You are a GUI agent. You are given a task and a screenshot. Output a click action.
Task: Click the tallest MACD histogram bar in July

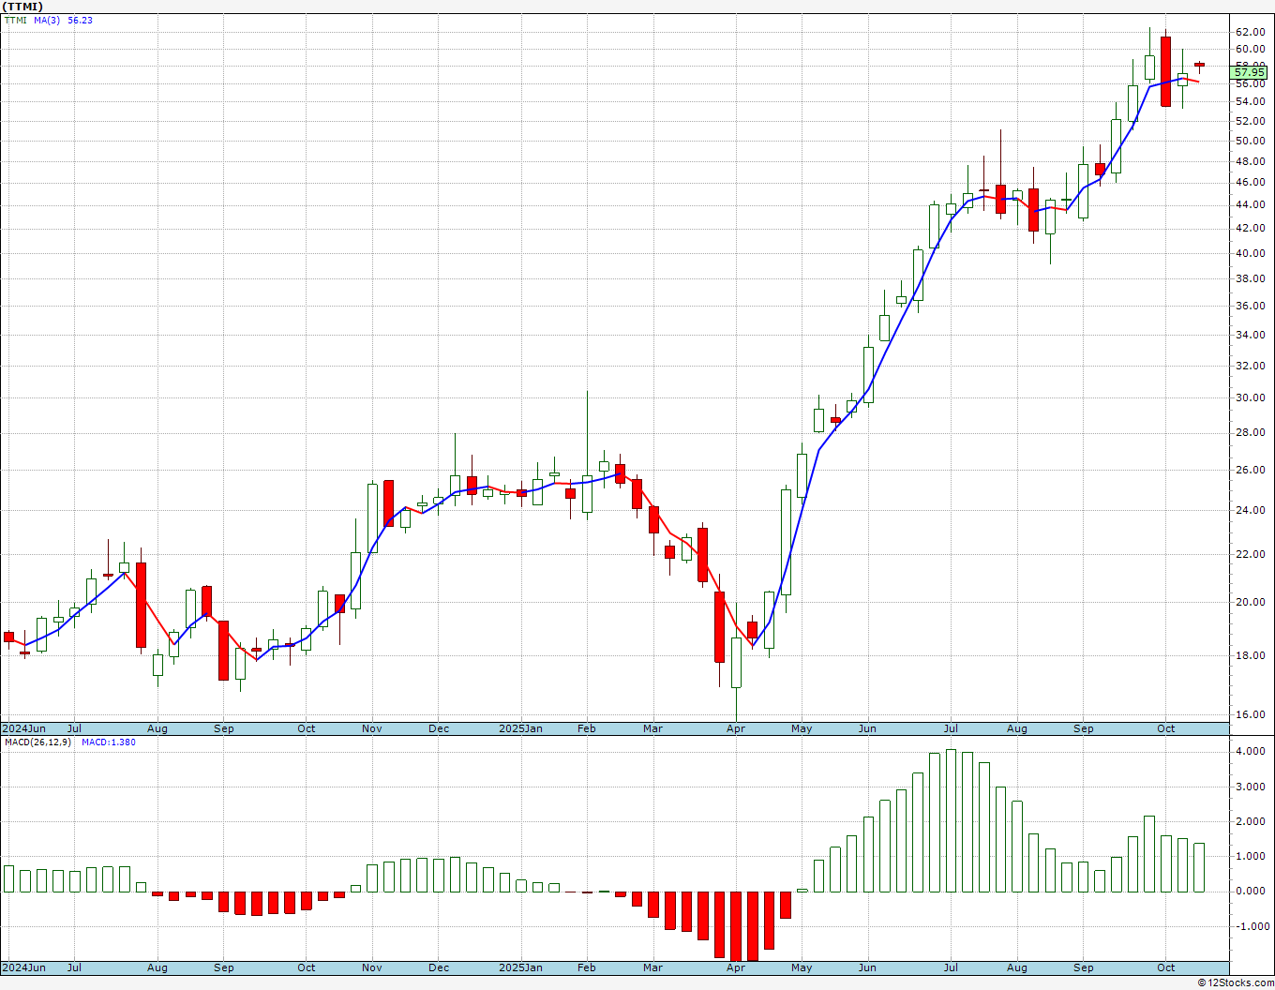[951, 820]
